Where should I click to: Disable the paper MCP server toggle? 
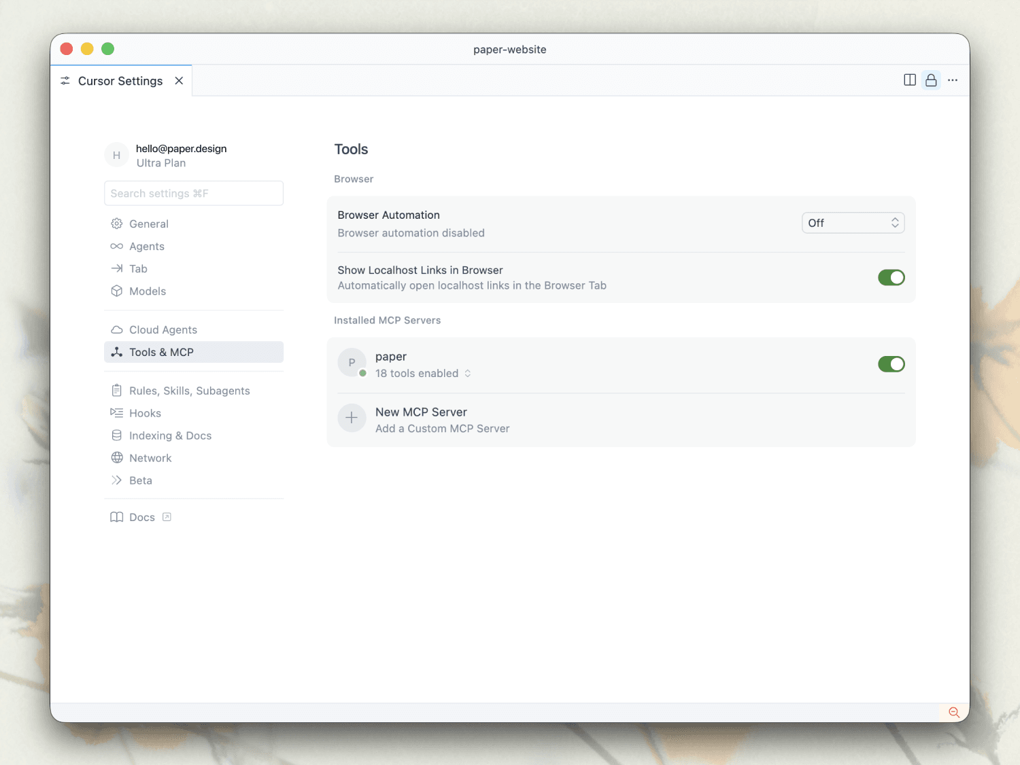coord(891,364)
